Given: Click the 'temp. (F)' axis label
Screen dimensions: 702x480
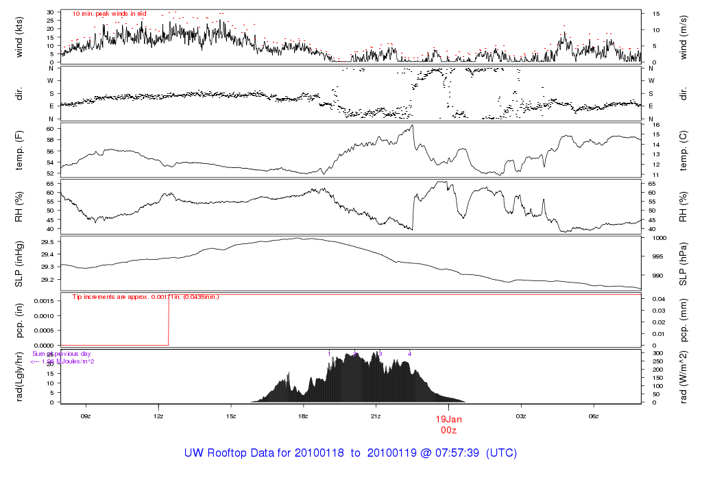Looking at the screenshot, I should [19, 150].
